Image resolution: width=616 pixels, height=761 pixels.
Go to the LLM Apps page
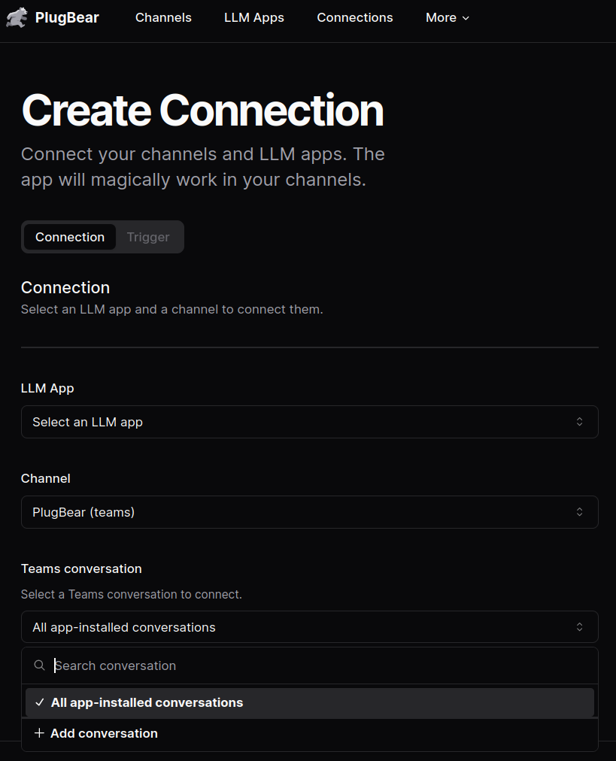[254, 17]
